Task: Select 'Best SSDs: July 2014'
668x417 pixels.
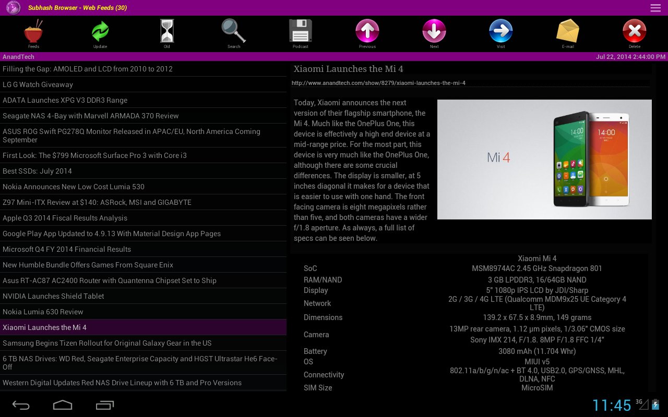Action: (143, 171)
